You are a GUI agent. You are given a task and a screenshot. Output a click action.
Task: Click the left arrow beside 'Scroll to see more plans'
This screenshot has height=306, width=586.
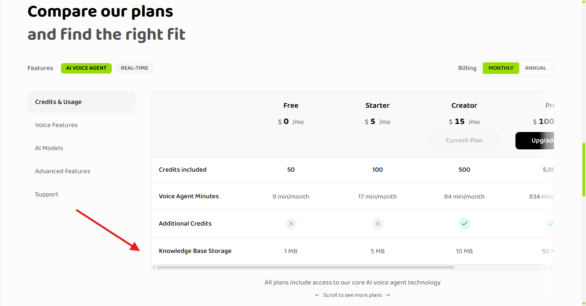click(317, 295)
